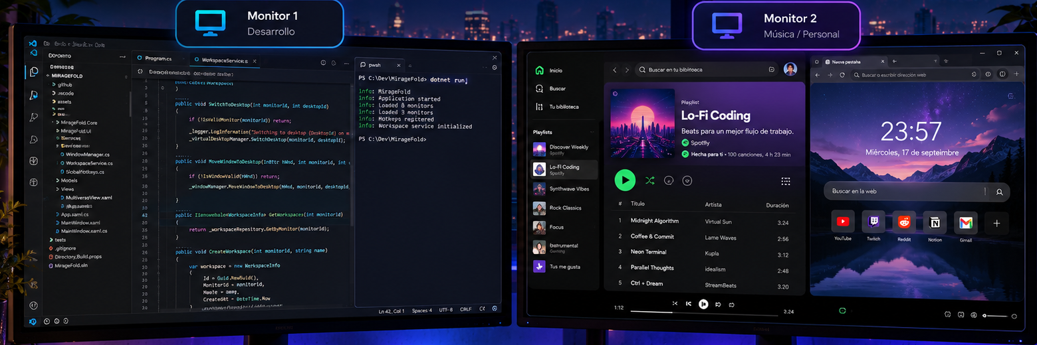Expand the assets folder
The width and height of the screenshot is (1037, 345).
61,102
